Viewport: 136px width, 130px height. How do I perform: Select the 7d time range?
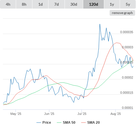pos(57,4)
